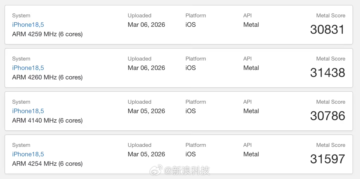The width and height of the screenshot is (360, 179).
Task: Open iPhone18,5 link with score 31438
Action: (28, 68)
